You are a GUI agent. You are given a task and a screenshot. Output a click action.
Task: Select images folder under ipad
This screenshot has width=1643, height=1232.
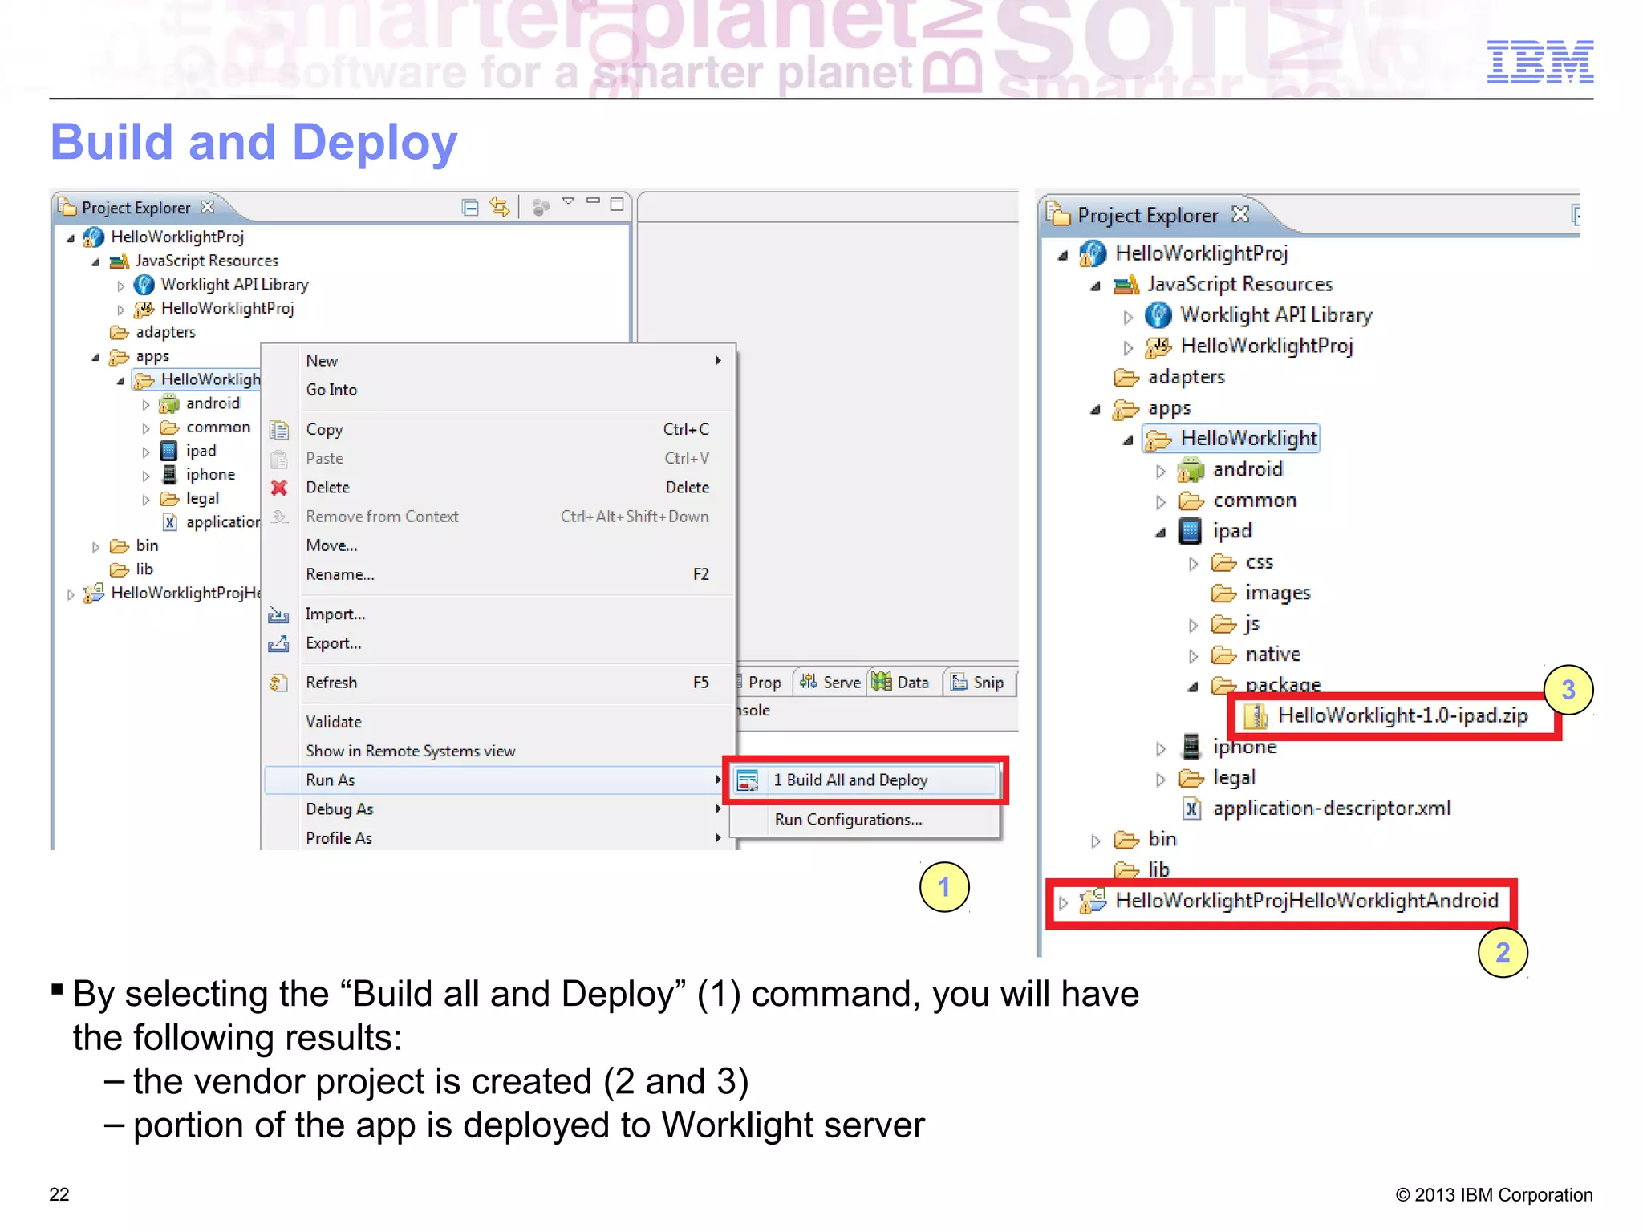[x=1277, y=594]
